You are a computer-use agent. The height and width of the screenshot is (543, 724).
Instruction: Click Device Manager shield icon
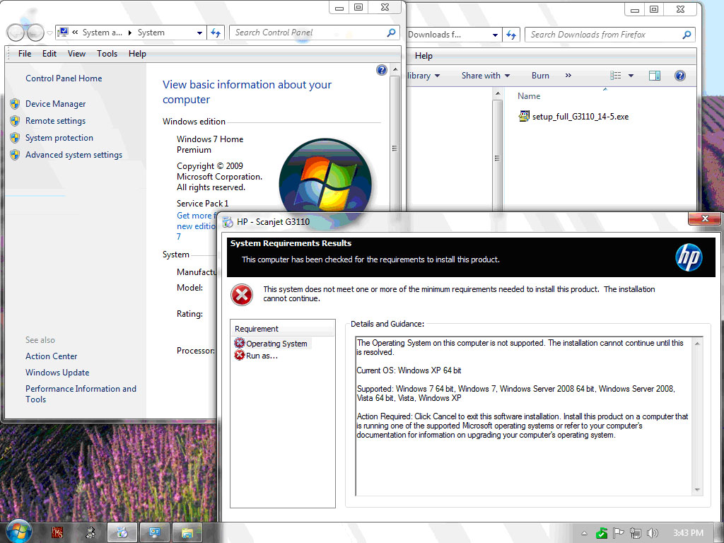[x=15, y=104]
